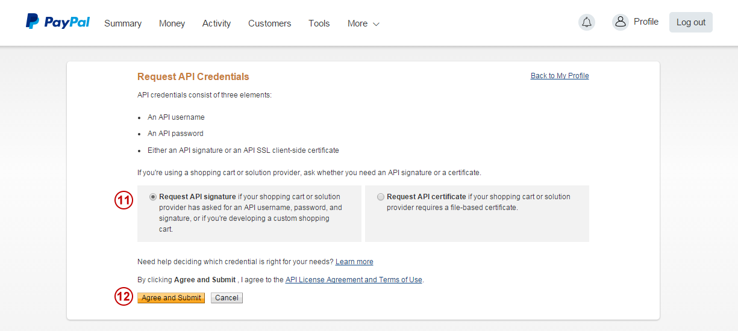Image resolution: width=738 pixels, height=331 pixels.
Task: Open the Tools menu
Action: tap(319, 23)
